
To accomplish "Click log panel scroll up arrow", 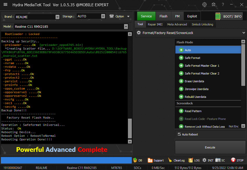I will [x=130, y=34].
